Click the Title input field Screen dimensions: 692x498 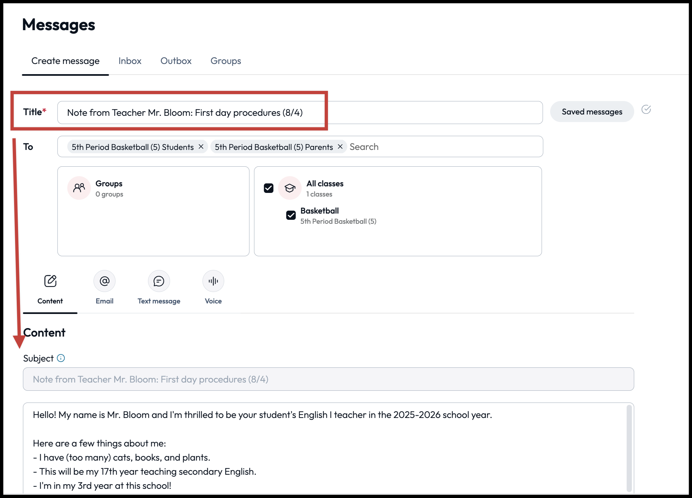tap(427, 113)
